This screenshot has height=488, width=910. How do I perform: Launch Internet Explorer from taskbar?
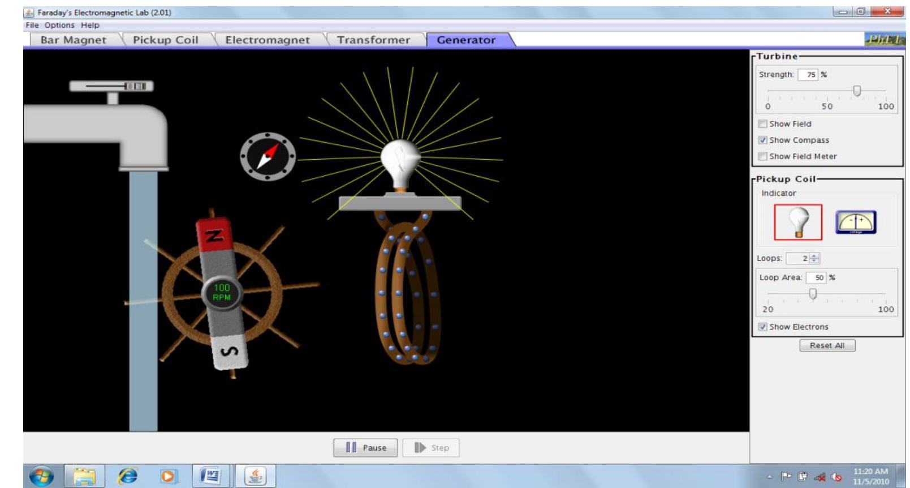(x=127, y=476)
